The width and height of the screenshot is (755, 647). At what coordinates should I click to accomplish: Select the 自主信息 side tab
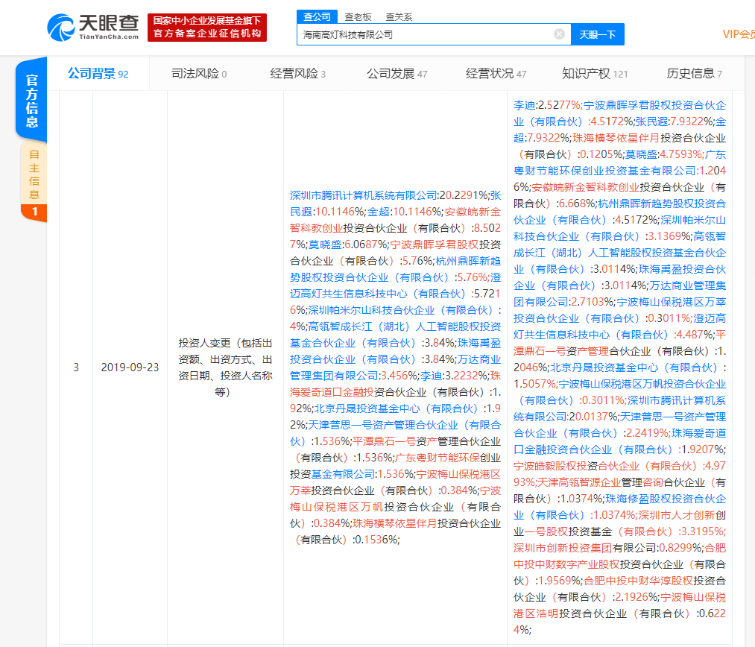[x=34, y=174]
